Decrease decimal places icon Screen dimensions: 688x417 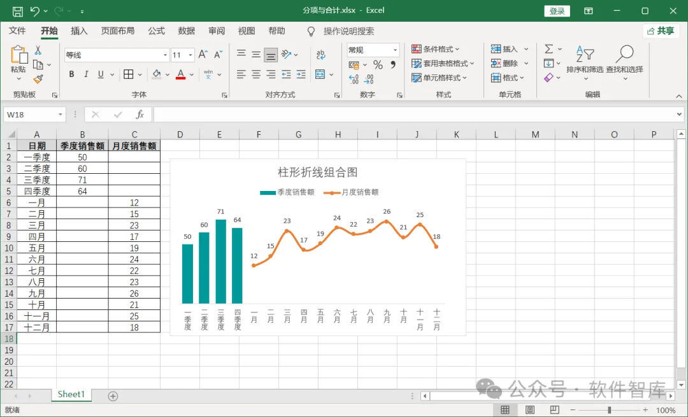[x=369, y=80]
